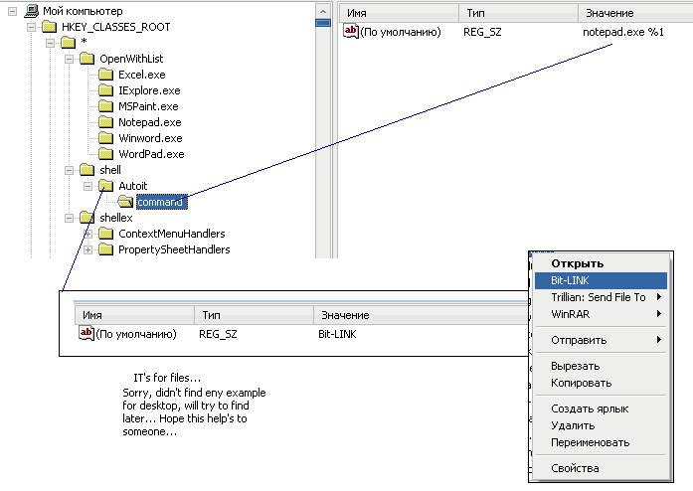The width and height of the screenshot is (693, 491).
Task: Select the HKEY_CLASSES_ROOT folder icon
Action: (49, 27)
